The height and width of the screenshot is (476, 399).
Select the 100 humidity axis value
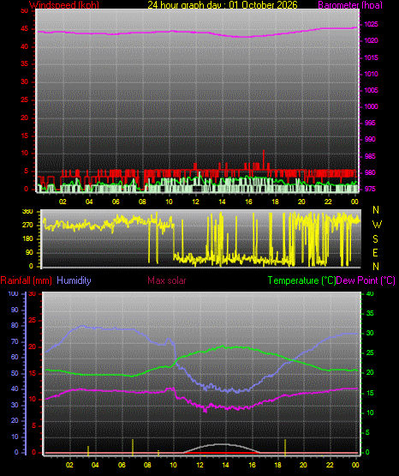[x=13, y=294]
